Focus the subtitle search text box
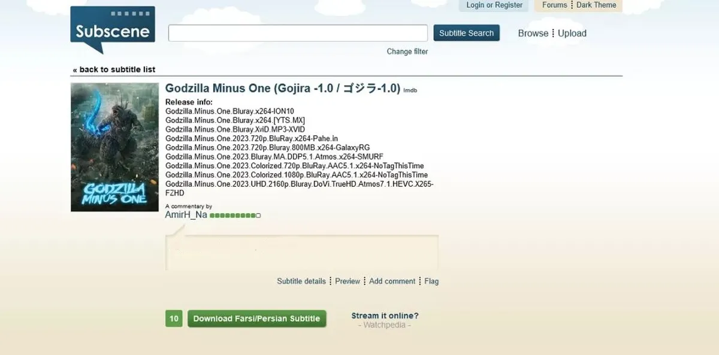 (x=298, y=33)
